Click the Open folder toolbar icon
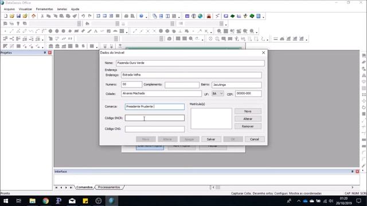367x206 pixels. click(12, 16)
